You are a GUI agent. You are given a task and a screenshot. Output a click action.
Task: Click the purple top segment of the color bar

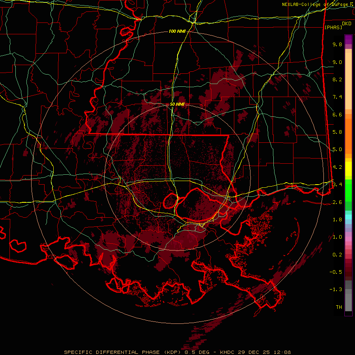click(348, 39)
